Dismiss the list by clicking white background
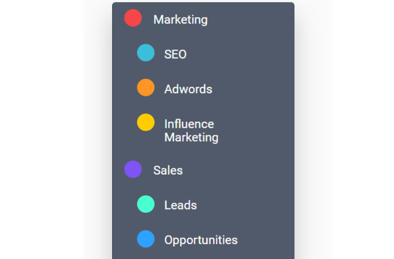Screen dimensions: 394x259 [55, 126]
